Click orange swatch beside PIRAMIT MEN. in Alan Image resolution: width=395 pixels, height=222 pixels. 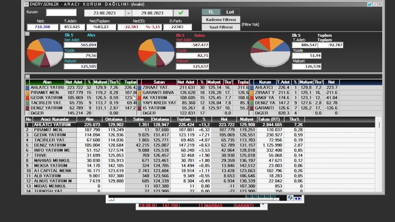(27, 92)
